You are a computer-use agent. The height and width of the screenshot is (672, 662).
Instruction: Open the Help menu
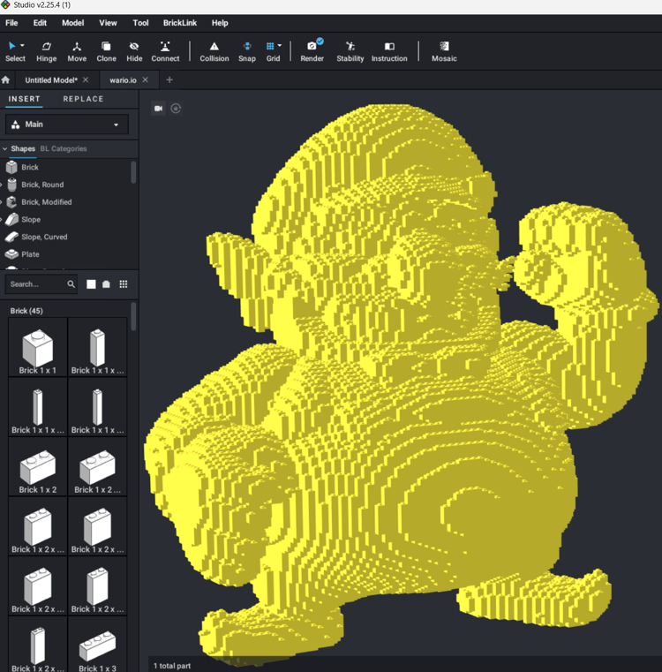pos(220,23)
